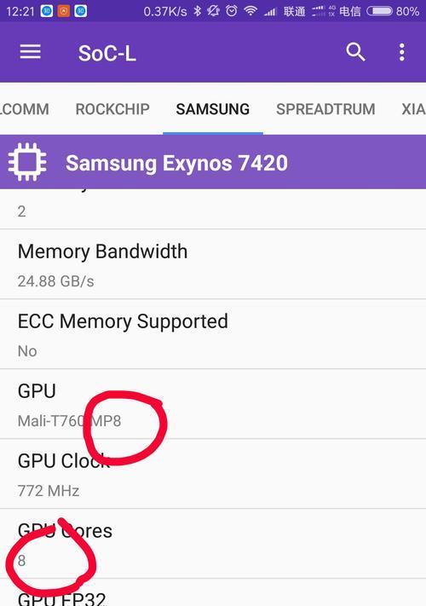The height and width of the screenshot is (606, 426).
Task: Tap the GPU Mali-T760 MP8 row
Action: pos(213,404)
